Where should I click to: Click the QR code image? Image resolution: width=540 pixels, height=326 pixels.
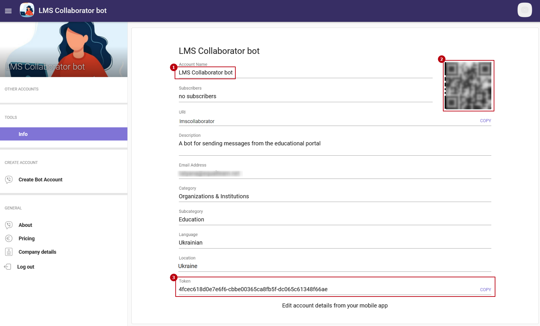click(x=468, y=86)
